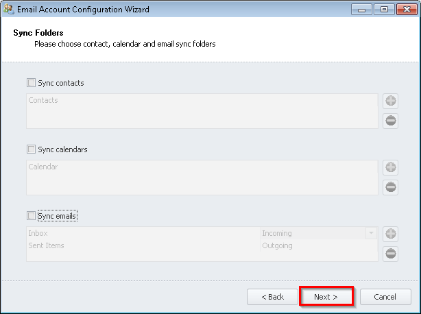Check the Sync emails option
Screen dimensions: 421x314
[x=31, y=216]
